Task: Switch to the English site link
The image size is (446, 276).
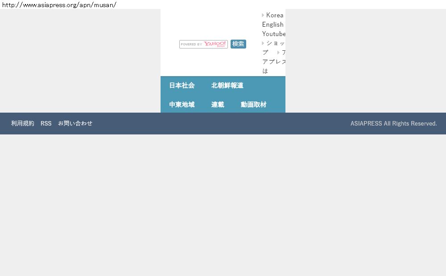Action: (273, 24)
